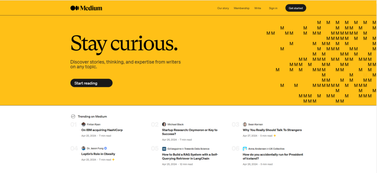Viewport: 377px width, 173px height.
Task: Click rank number 04
Action: pyautogui.click(x=74, y=148)
